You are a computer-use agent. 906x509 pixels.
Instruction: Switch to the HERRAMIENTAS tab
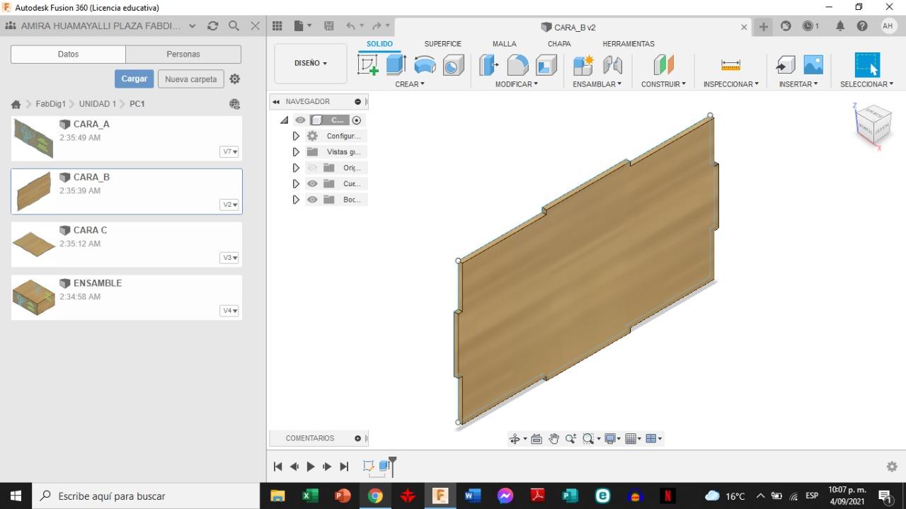tap(629, 44)
